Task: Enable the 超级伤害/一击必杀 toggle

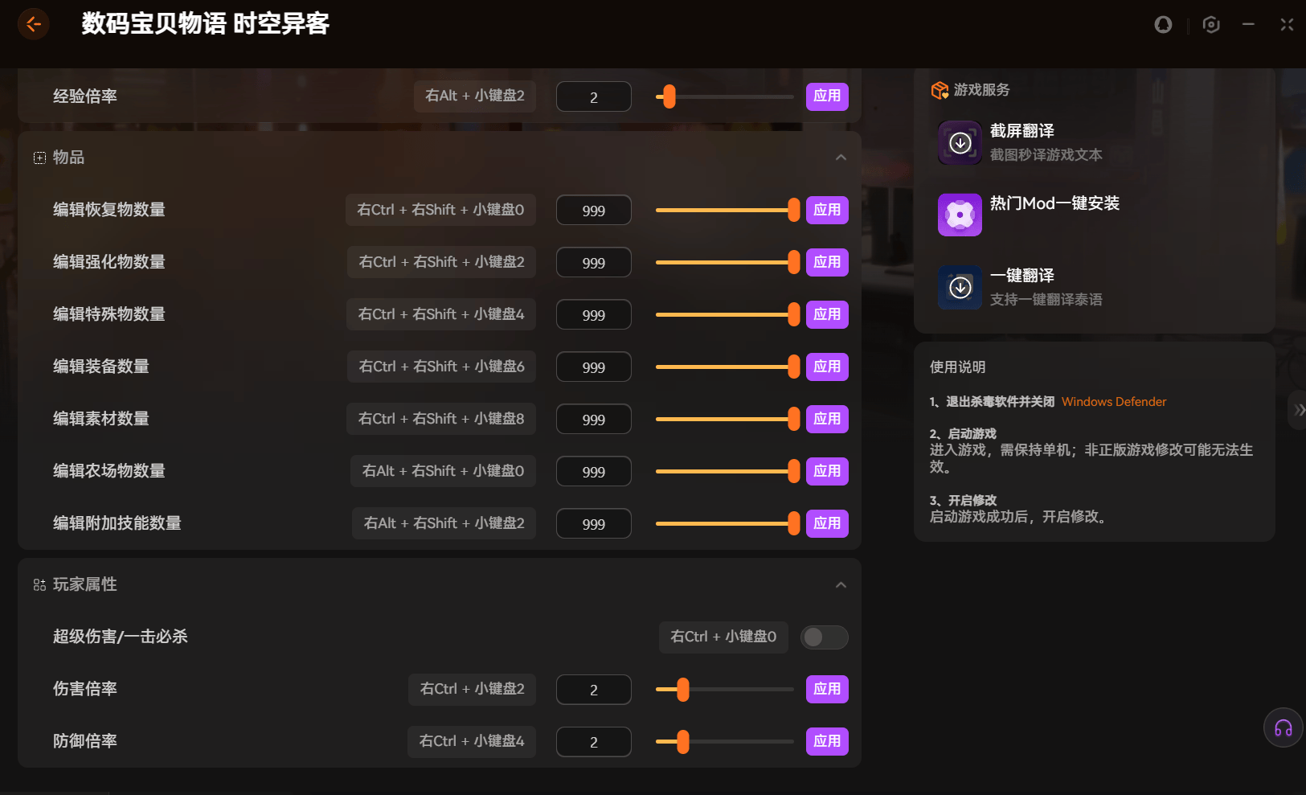Action: coord(824,637)
